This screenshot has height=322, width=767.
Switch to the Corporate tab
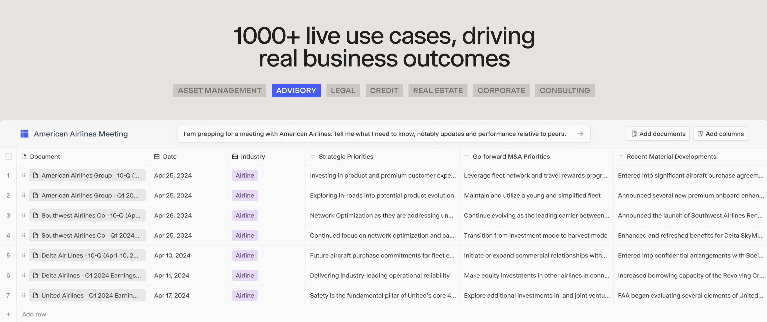(x=501, y=90)
